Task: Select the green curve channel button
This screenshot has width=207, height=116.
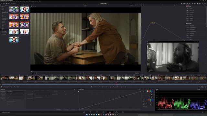Action: click(150, 91)
